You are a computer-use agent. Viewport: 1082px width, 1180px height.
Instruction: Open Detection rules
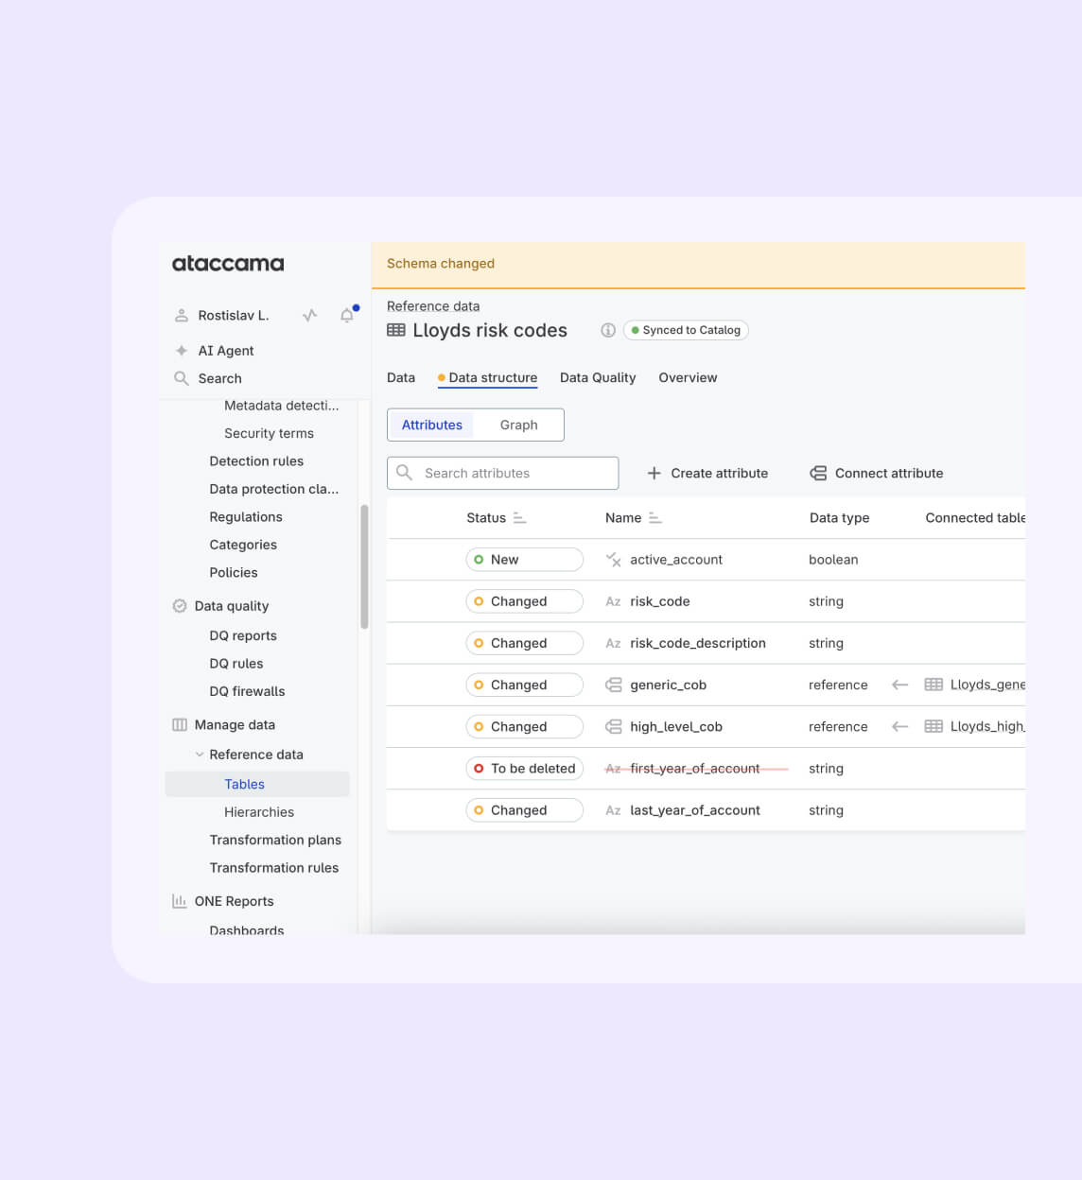pos(256,461)
